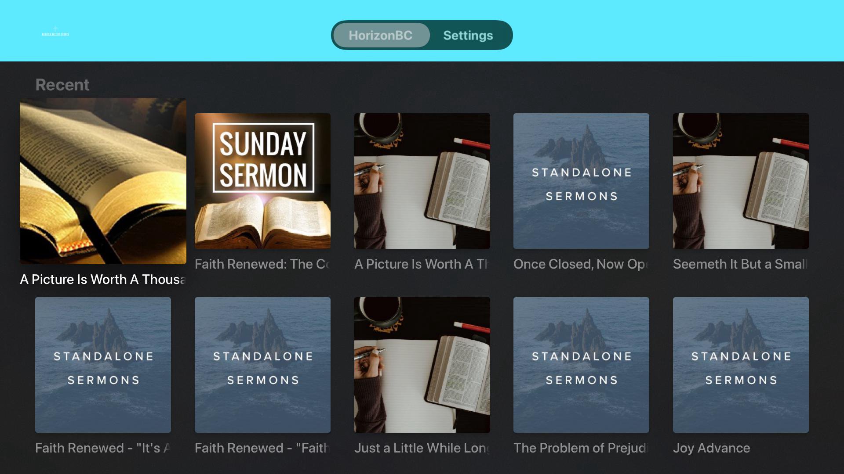
Task: Select the notebook thumbnail above 'A Picture Is Worth A Th'
Action: click(x=422, y=181)
